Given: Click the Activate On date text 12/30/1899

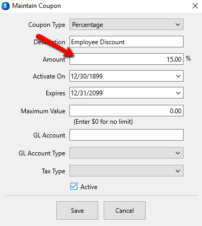Looking at the screenshot, I should [87, 76].
